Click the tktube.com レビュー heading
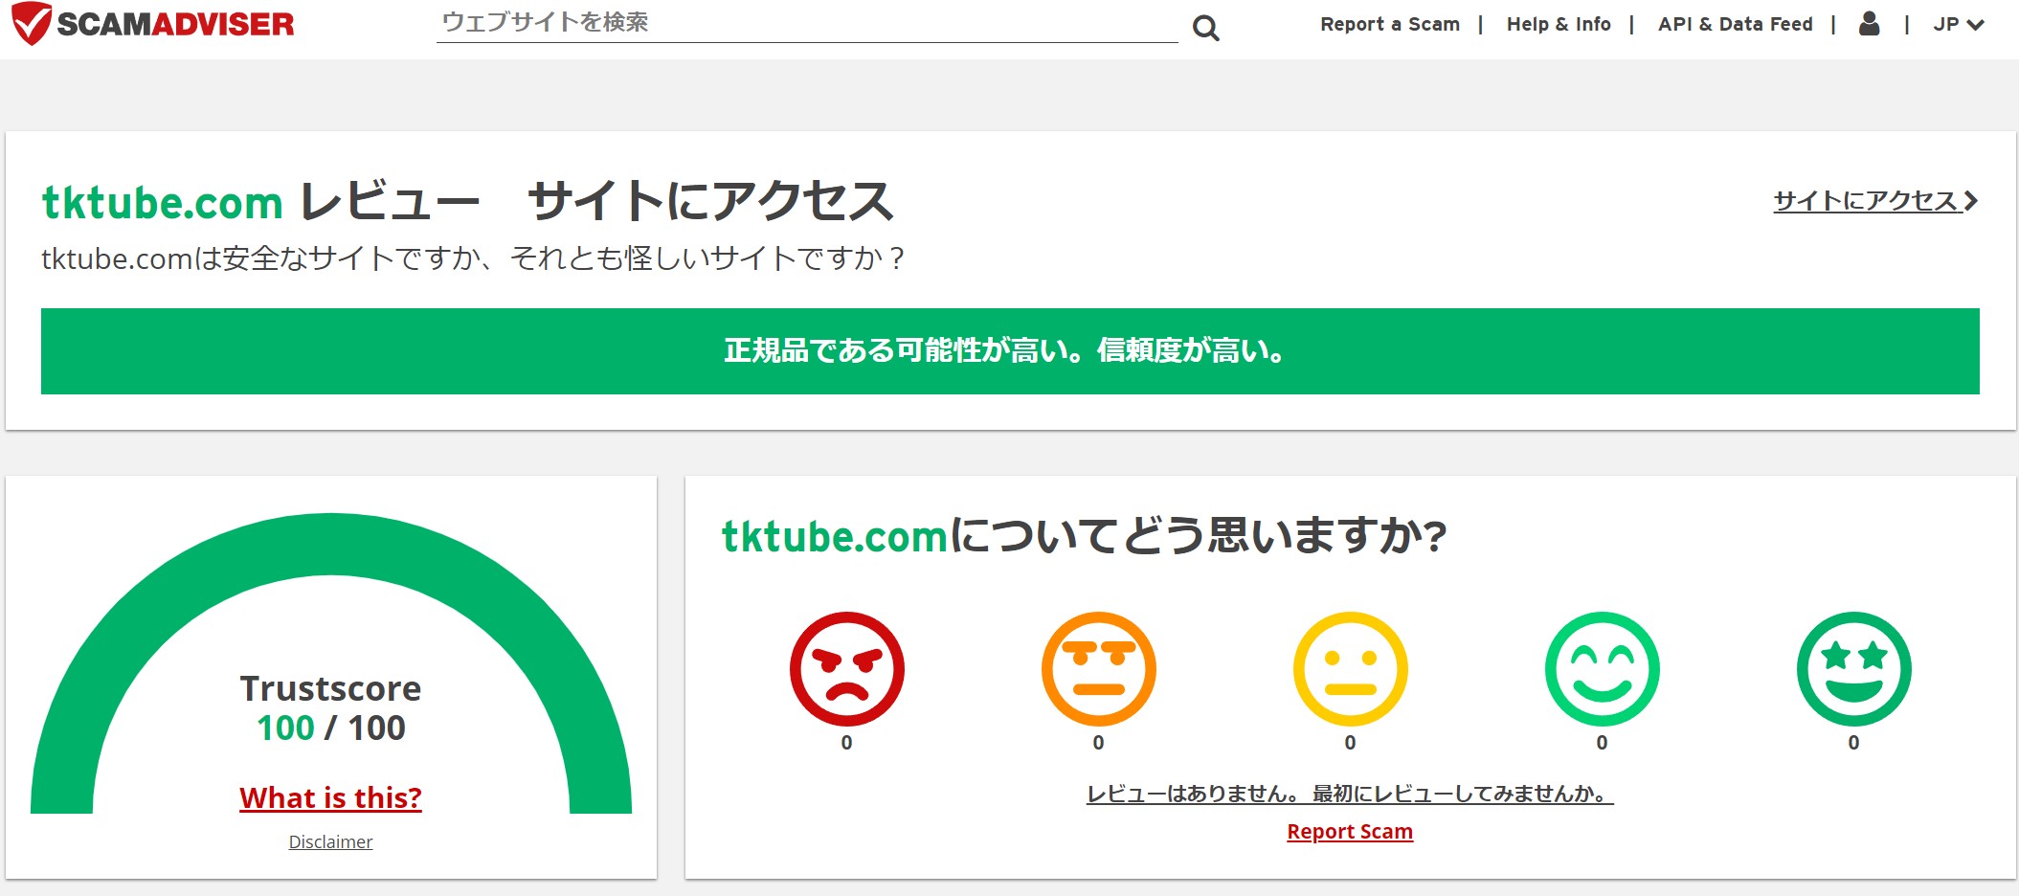Image resolution: width=2019 pixels, height=896 pixels. (467, 202)
